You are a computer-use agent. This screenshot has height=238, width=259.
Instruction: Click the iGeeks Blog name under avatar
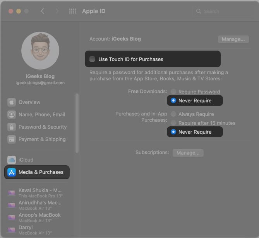tap(40, 76)
